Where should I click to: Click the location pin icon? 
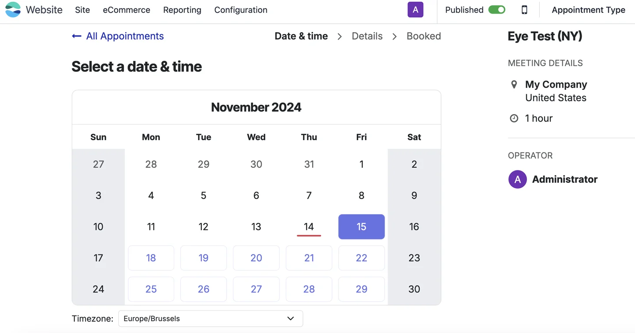click(514, 85)
